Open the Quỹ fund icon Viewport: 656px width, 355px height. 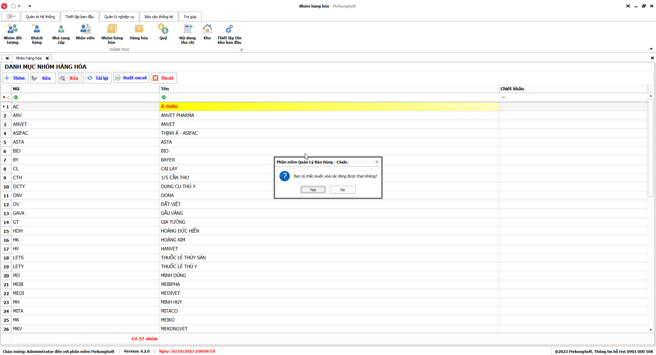163,32
